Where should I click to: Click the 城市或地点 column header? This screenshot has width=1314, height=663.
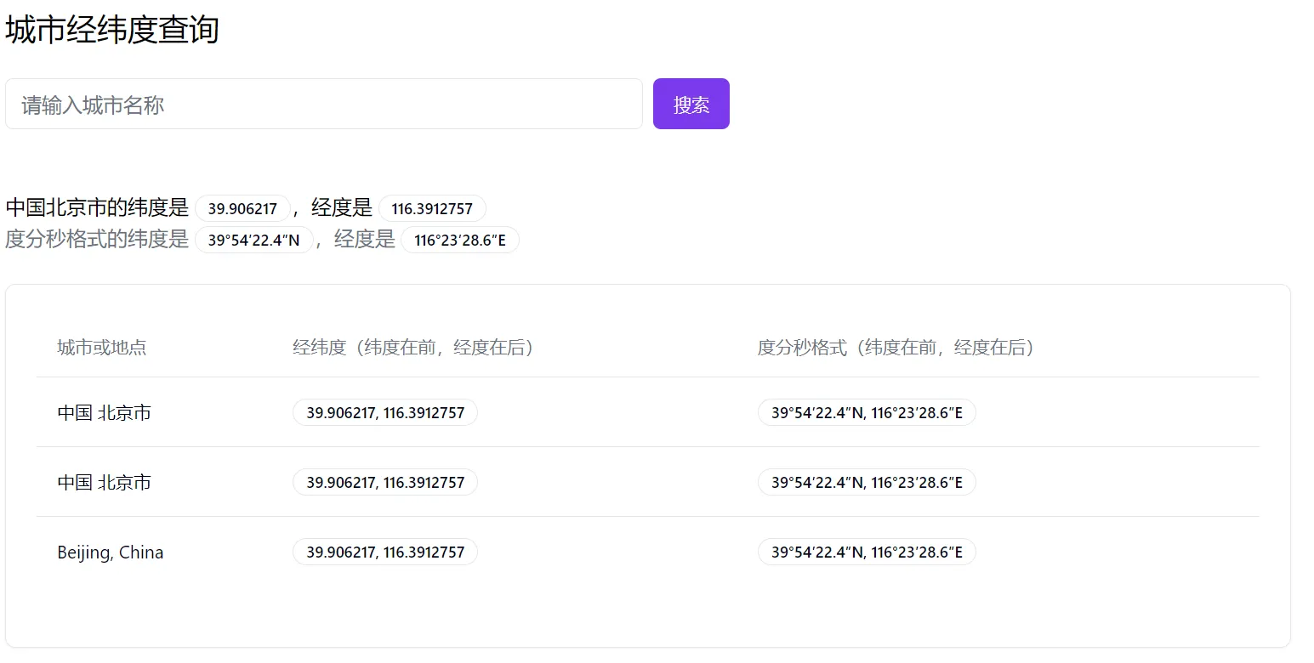point(102,348)
